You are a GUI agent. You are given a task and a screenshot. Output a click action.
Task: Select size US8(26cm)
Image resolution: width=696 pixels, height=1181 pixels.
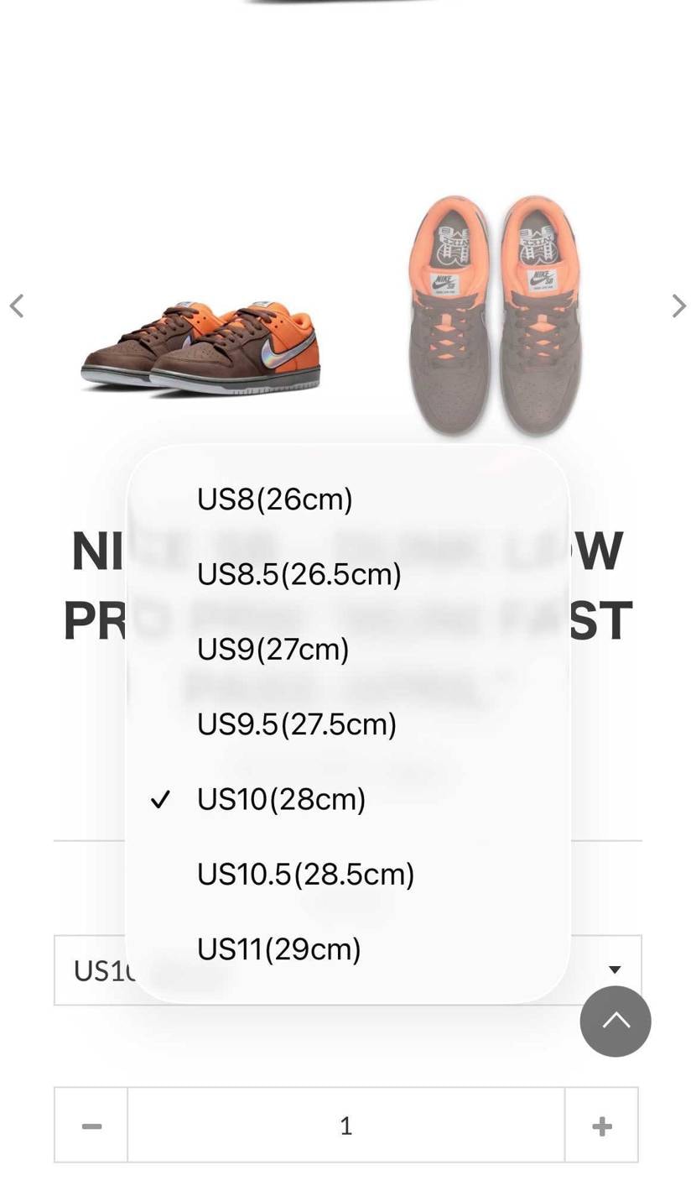[x=275, y=499]
